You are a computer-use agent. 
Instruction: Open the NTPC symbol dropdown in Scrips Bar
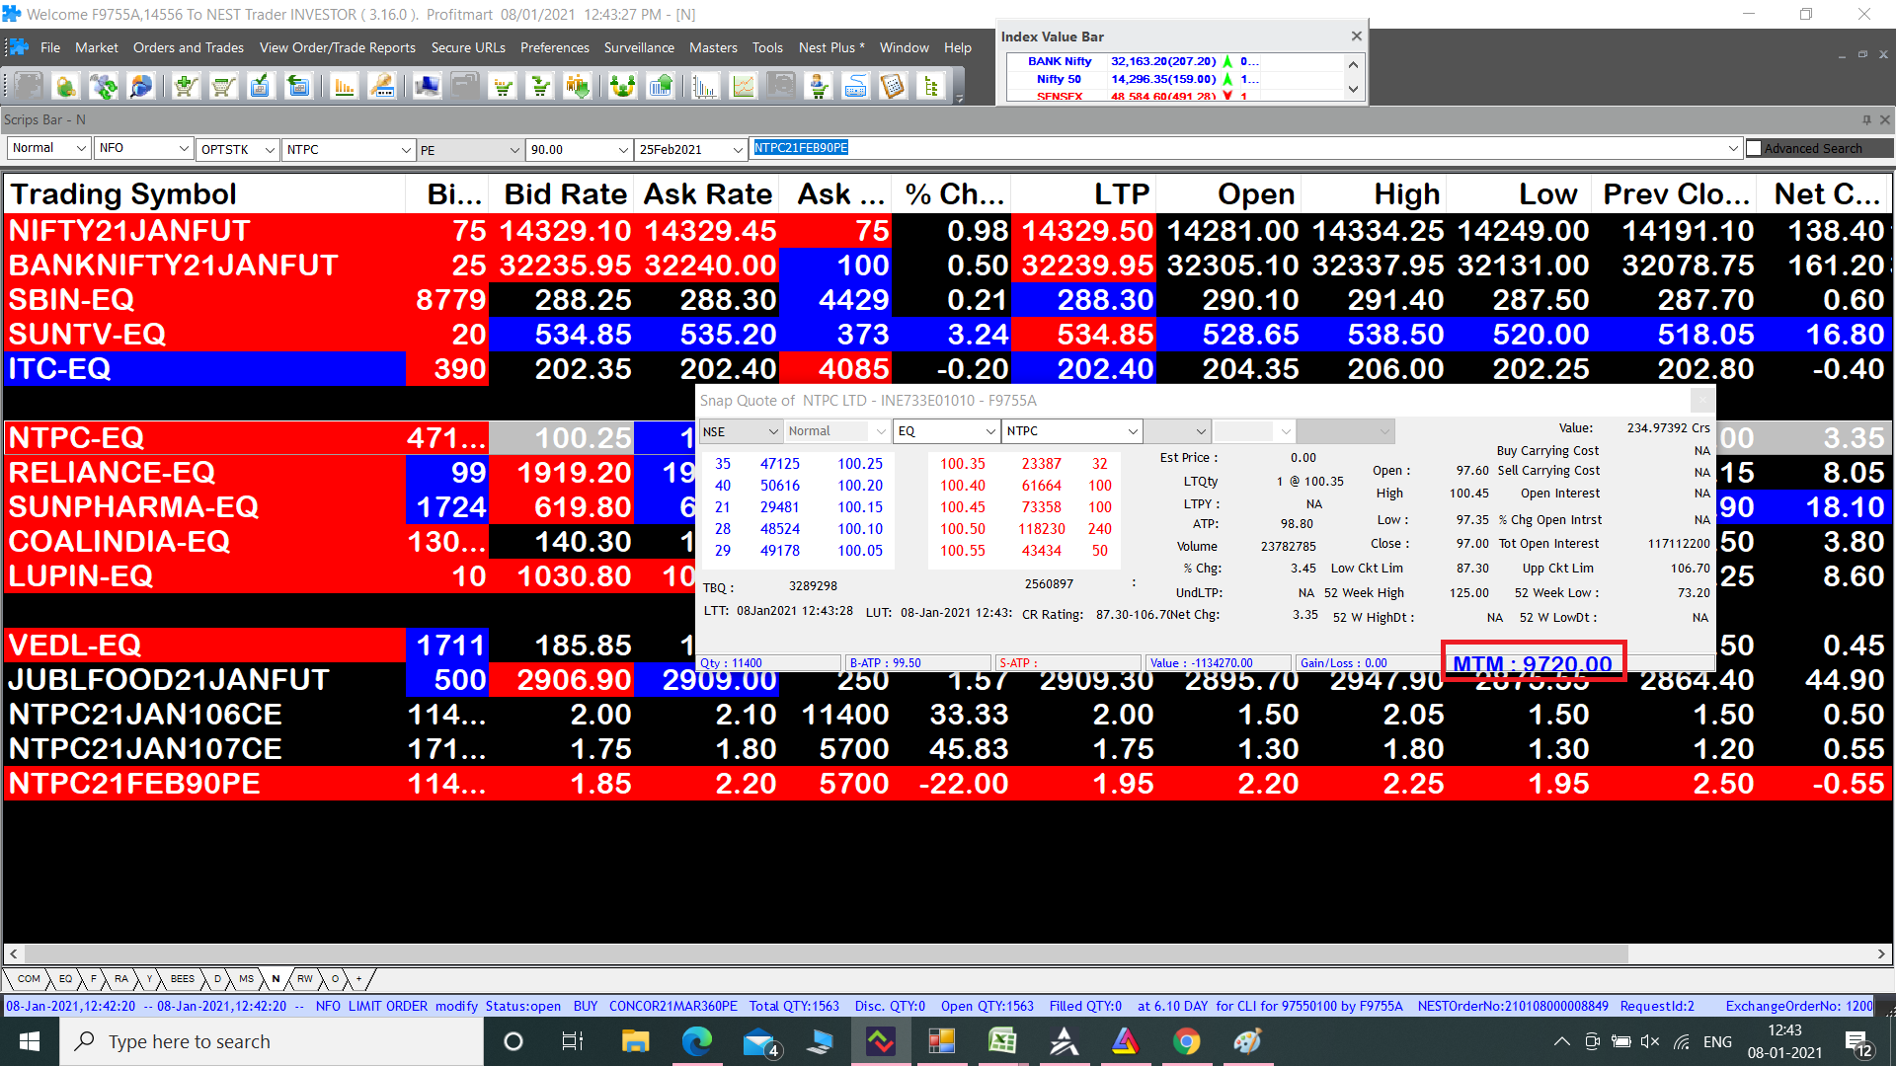[349, 149]
